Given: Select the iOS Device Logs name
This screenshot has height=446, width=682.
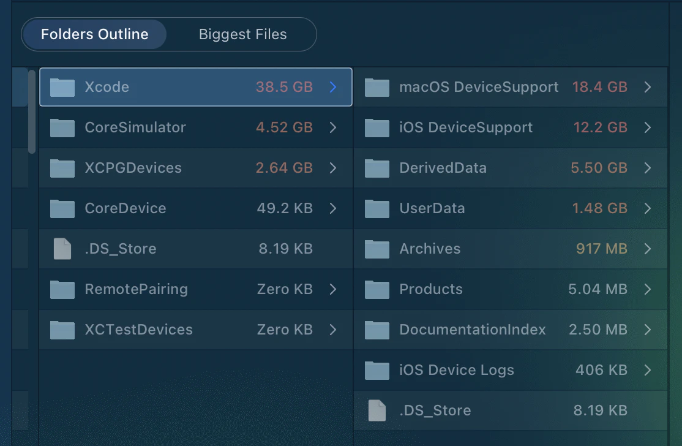Looking at the screenshot, I should point(457,370).
